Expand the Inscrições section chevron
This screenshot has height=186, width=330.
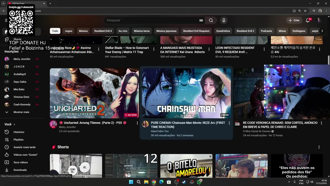click(x=22, y=52)
